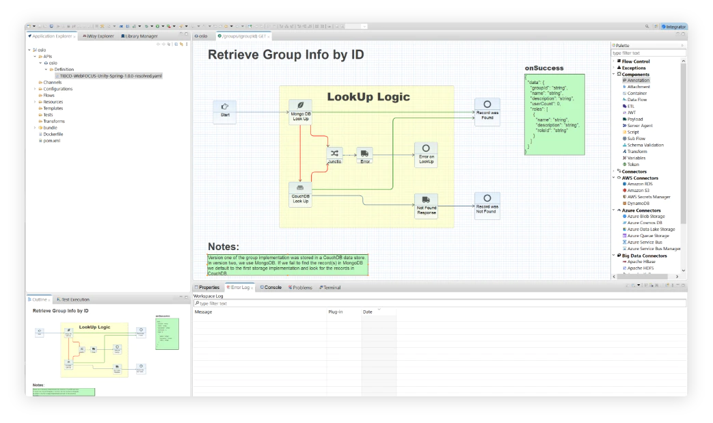Collapse the Big Data Connectors group

click(x=614, y=256)
